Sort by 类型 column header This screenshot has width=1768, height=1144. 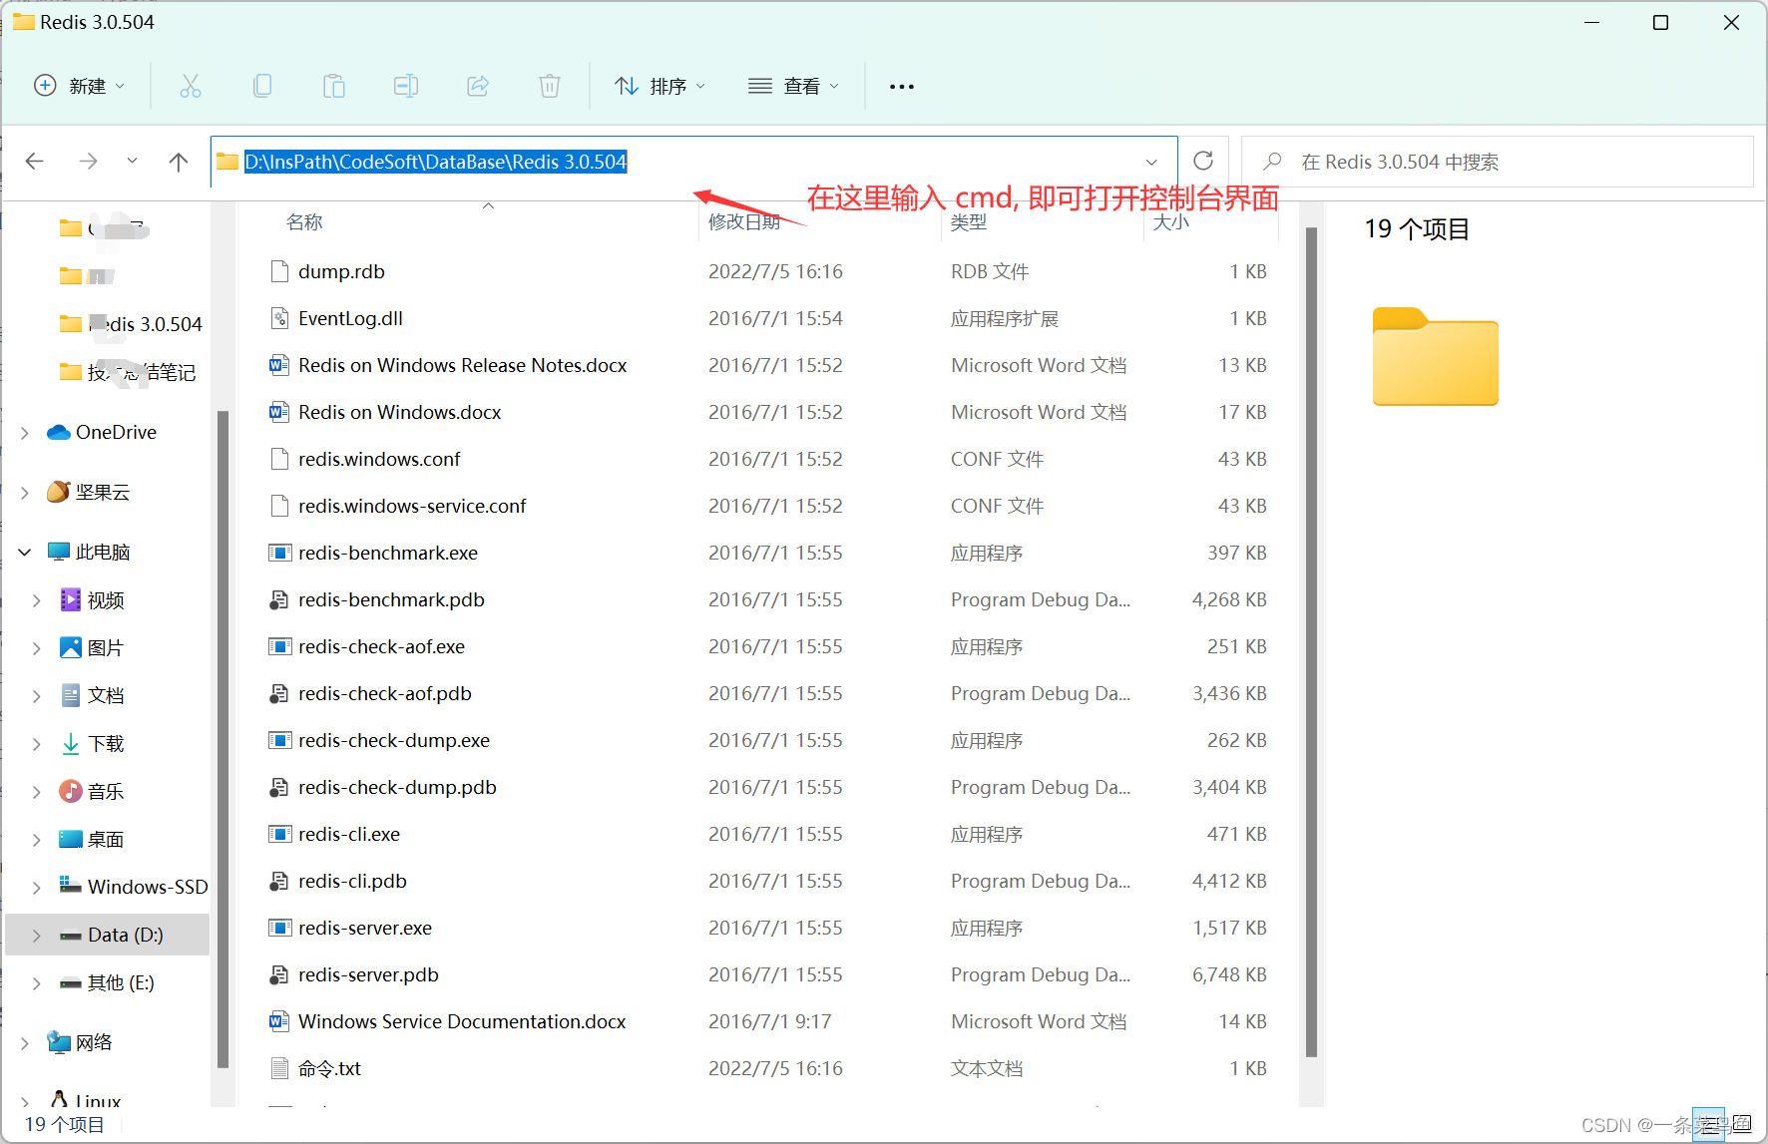(969, 221)
